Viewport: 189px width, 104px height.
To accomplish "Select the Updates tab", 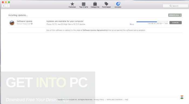I will 118,5.
